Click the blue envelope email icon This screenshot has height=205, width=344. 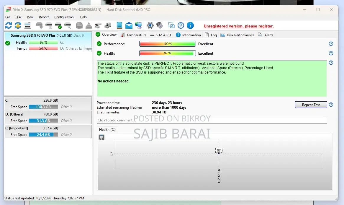pos(129,25)
